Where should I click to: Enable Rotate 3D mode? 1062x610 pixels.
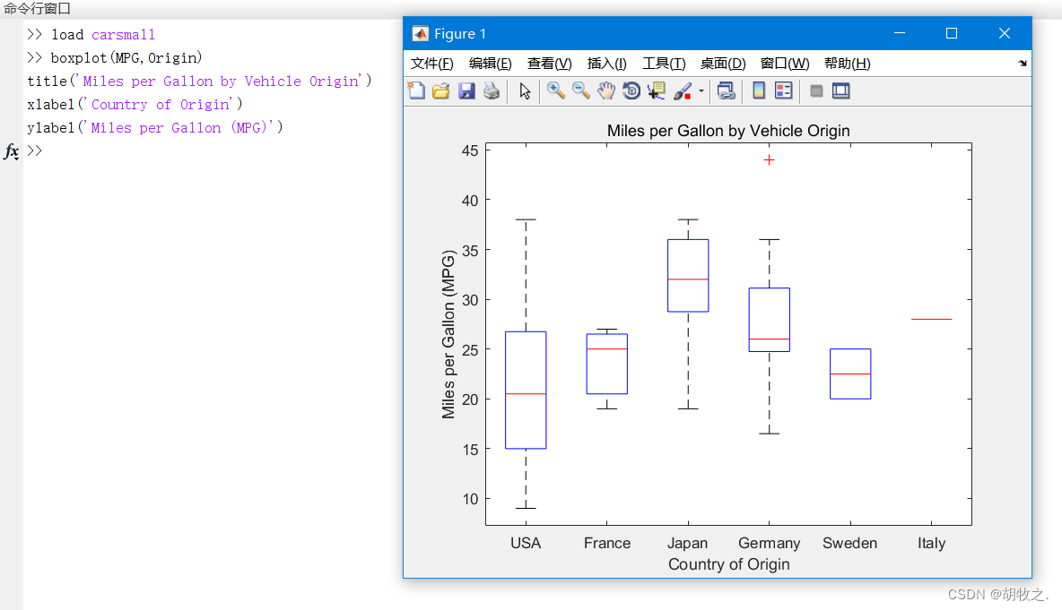point(631,90)
